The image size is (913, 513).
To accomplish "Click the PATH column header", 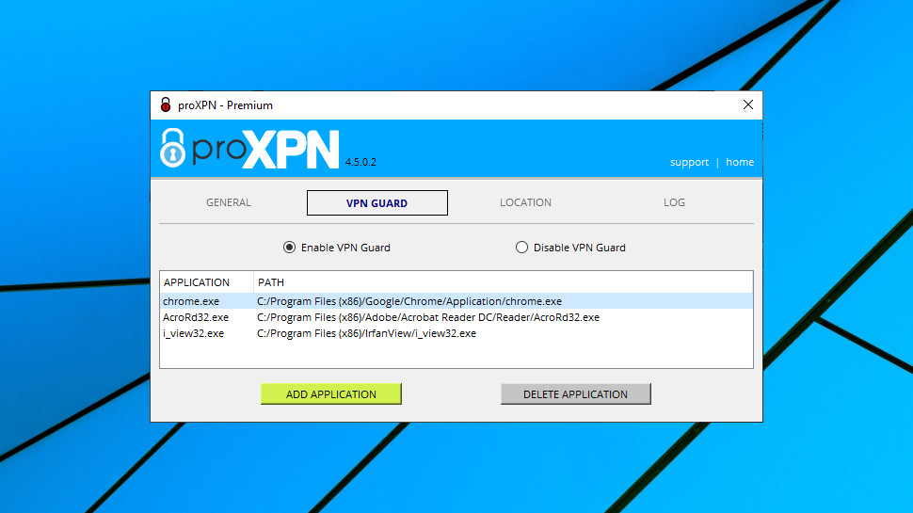I will coord(503,282).
